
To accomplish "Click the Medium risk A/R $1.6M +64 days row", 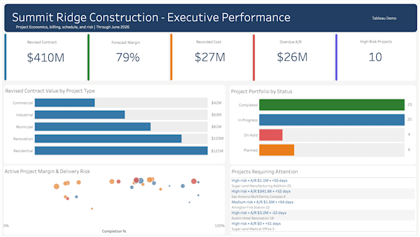I will pyautogui.click(x=262, y=202).
